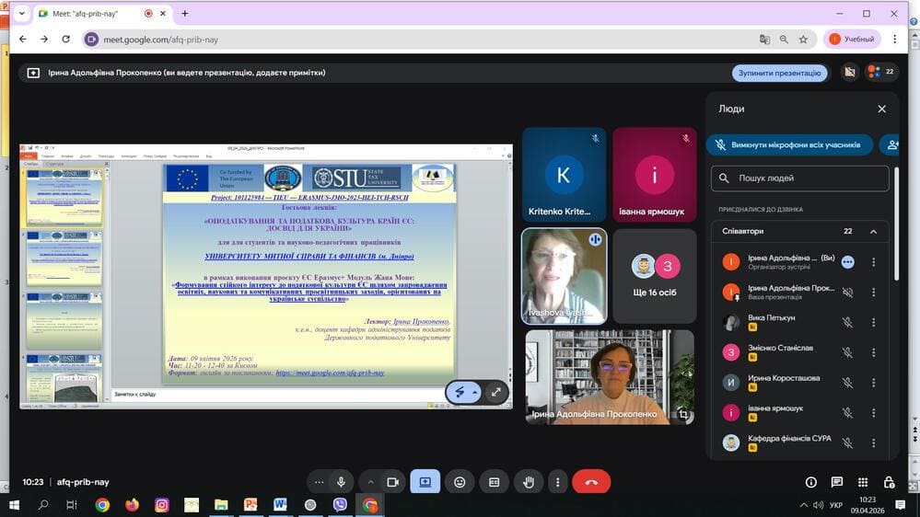
Task: Click the present screen icon
Action: [x=425, y=482]
